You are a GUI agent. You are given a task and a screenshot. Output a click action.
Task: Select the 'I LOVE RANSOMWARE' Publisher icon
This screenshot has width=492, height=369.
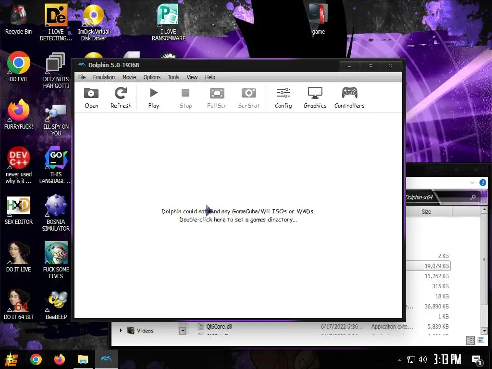(x=169, y=23)
